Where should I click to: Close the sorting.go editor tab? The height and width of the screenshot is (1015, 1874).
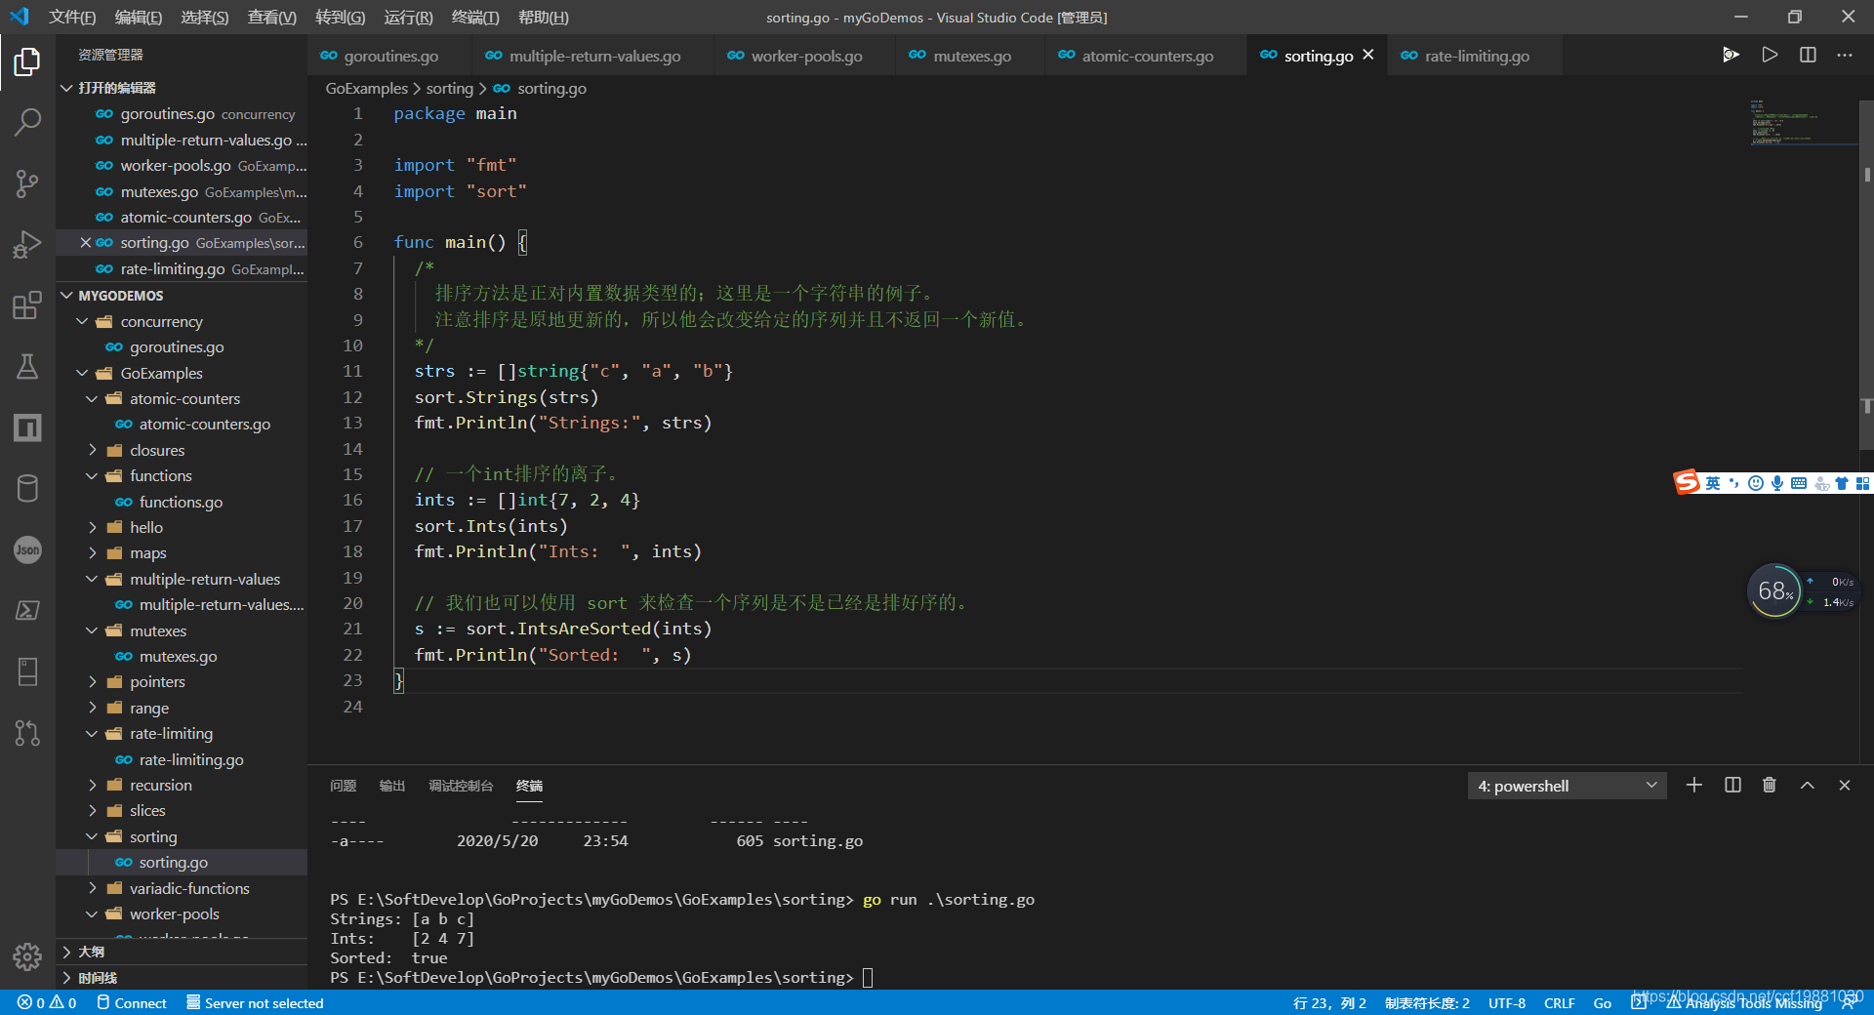(1368, 55)
